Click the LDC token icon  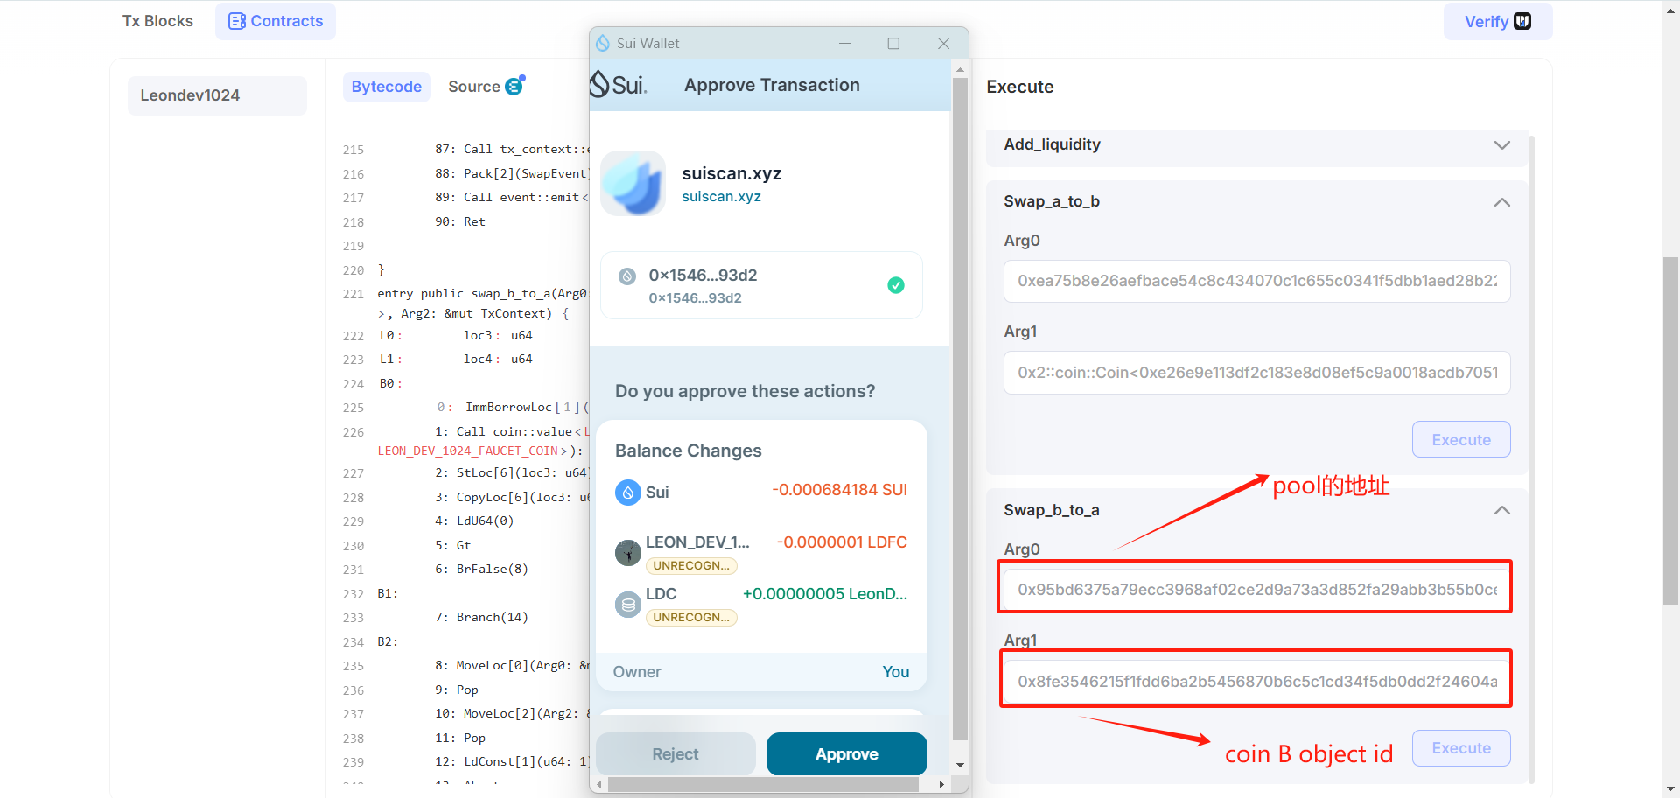click(628, 605)
